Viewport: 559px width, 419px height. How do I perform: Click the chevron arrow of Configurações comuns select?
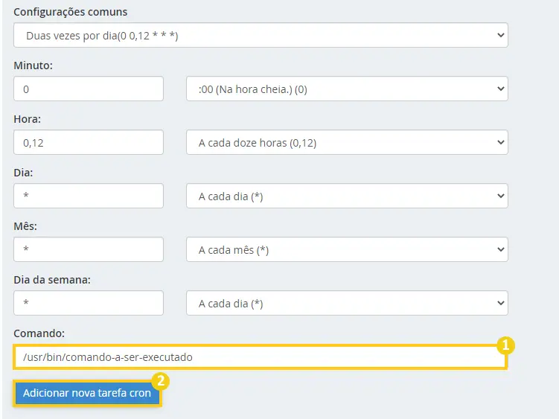tap(500, 35)
